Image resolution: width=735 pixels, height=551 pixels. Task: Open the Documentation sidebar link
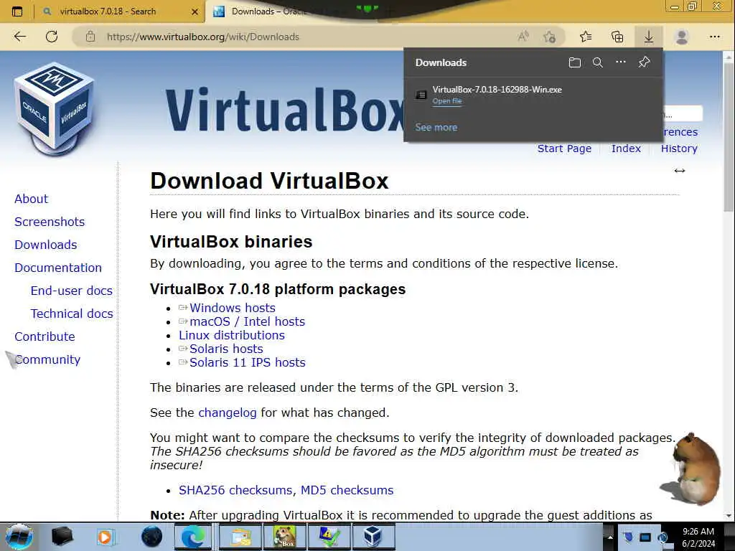pos(58,268)
